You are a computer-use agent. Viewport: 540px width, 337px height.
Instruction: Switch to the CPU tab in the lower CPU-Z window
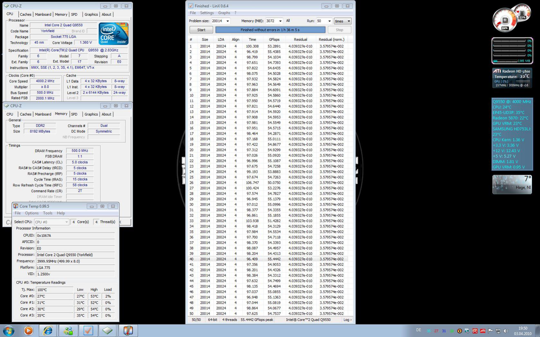click(10, 114)
